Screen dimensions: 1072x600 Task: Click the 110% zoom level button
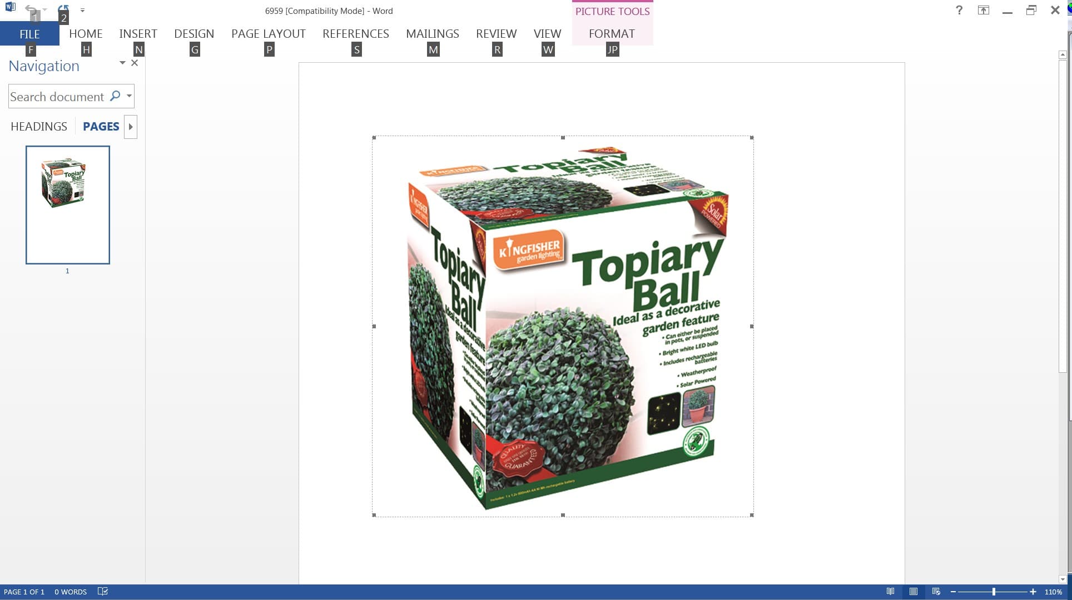1053,592
